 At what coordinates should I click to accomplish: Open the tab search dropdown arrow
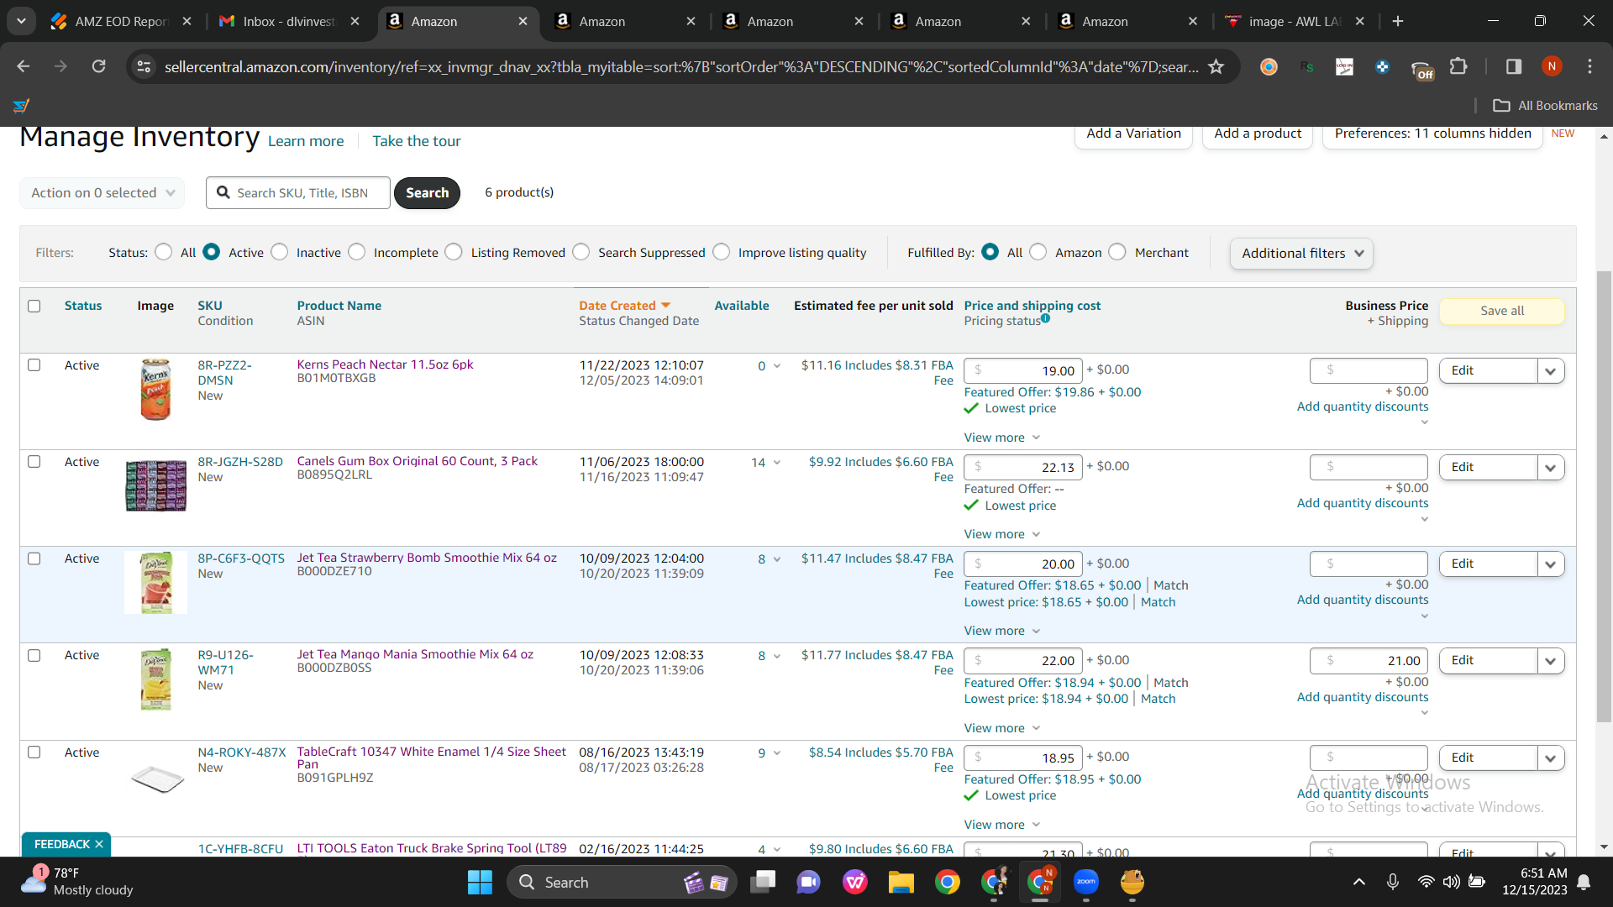(21, 21)
